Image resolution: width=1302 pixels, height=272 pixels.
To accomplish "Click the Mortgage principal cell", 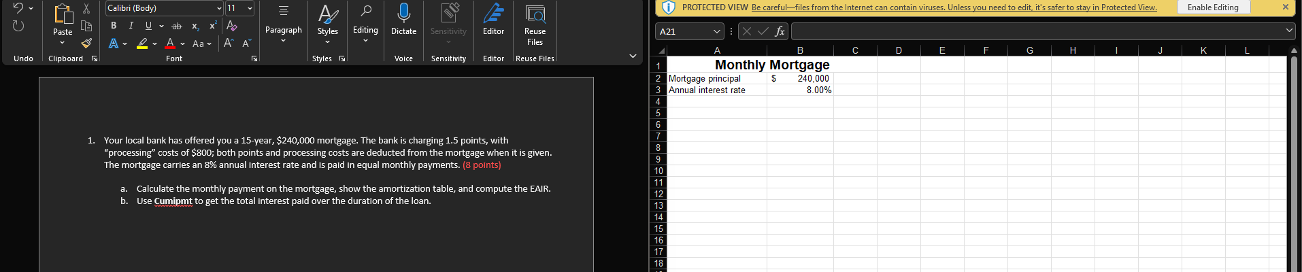I will 717,79.
